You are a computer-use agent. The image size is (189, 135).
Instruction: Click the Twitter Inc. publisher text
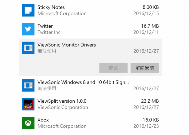click(x=49, y=32)
